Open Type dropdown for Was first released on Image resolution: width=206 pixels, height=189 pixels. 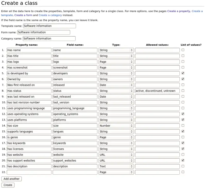coord(116,85)
